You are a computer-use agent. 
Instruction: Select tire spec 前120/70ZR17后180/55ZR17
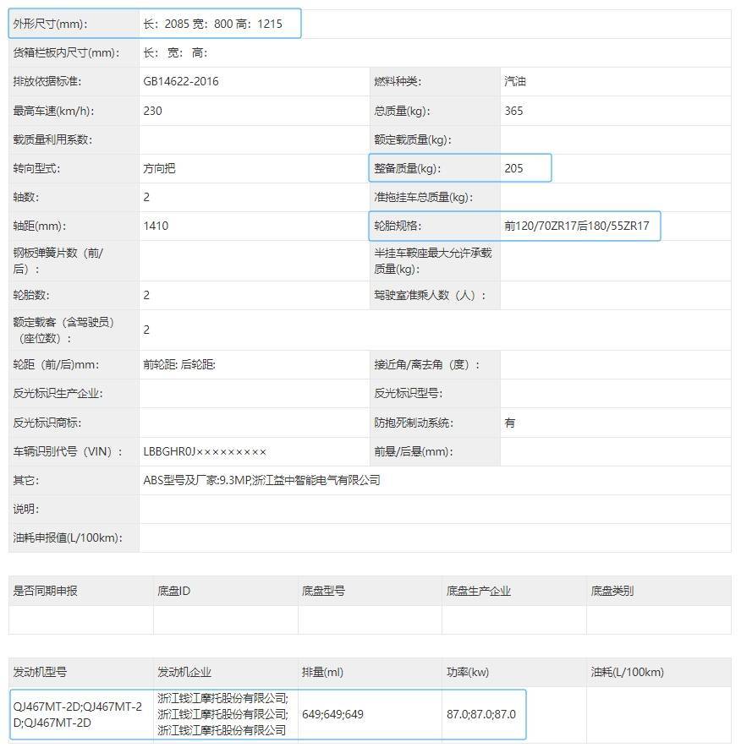coord(577,226)
